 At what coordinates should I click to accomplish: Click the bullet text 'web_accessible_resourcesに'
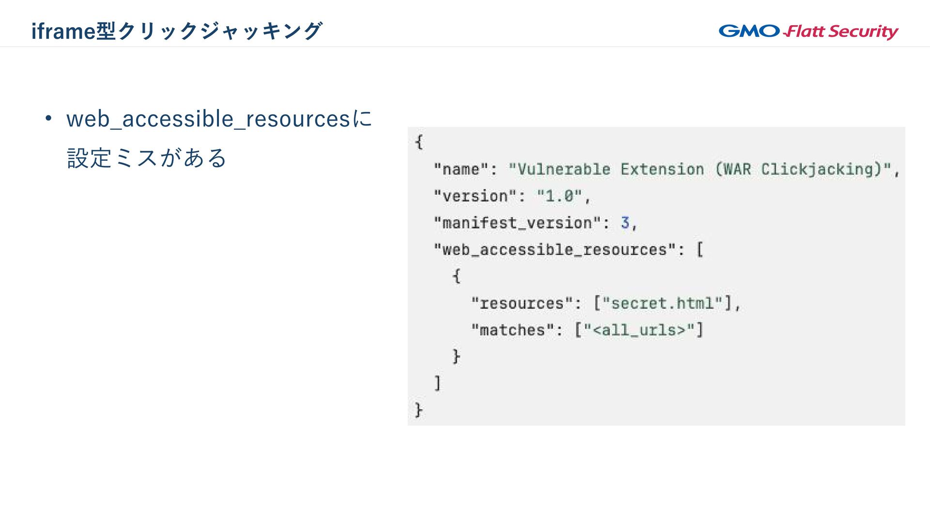219,119
